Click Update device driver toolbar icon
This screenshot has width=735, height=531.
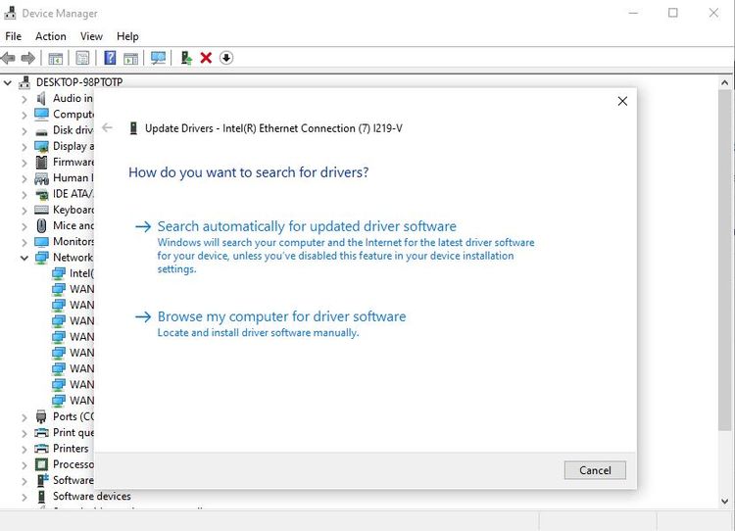click(x=186, y=58)
